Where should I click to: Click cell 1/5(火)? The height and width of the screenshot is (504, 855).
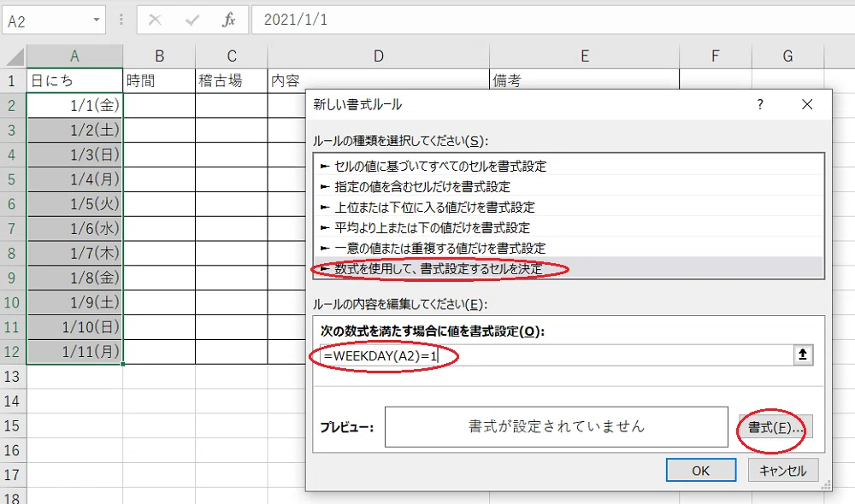(x=74, y=204)
